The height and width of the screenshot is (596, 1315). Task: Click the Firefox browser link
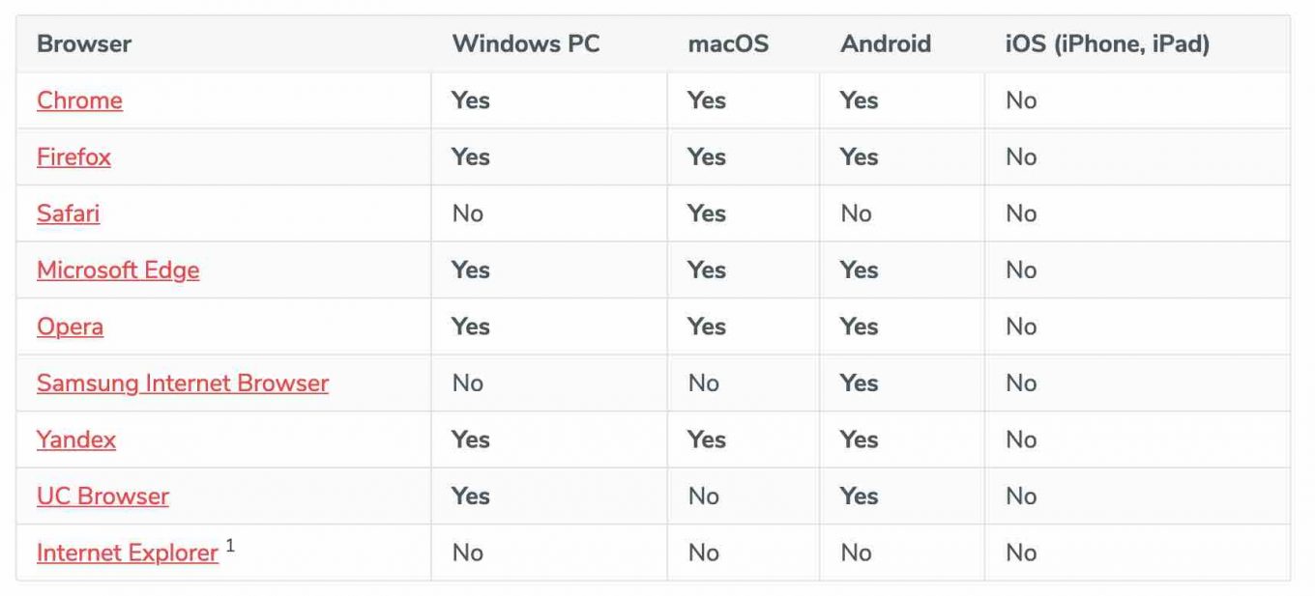[x=73, y=156]
